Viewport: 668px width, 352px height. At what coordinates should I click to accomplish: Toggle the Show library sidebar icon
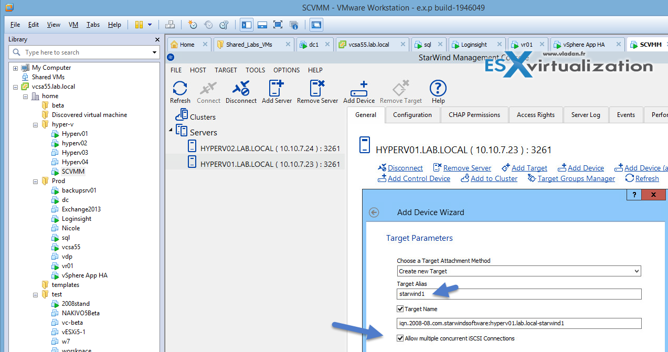(x=247, y=25)
